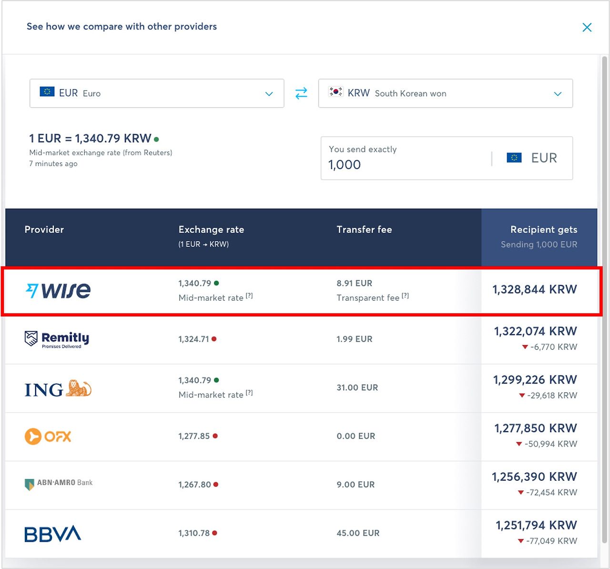This screenshot has height=569, width=610.
Task: Click the Provider column header
Action: (x=44, y=230)
